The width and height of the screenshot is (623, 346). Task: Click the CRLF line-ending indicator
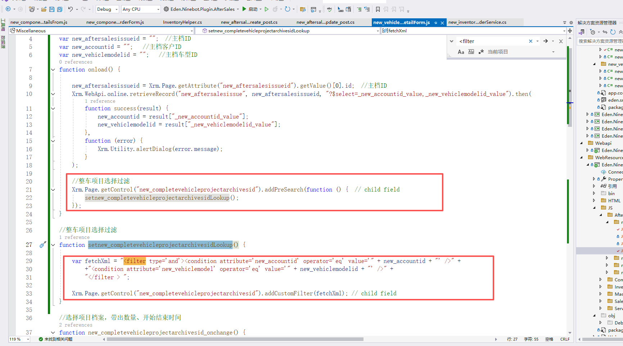tap(565, 339)
